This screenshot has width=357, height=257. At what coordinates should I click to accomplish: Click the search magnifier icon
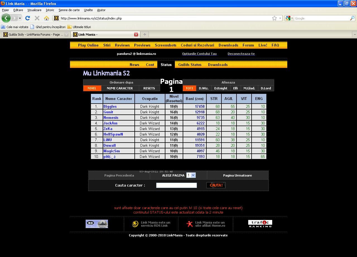click(x=352, y=18)
